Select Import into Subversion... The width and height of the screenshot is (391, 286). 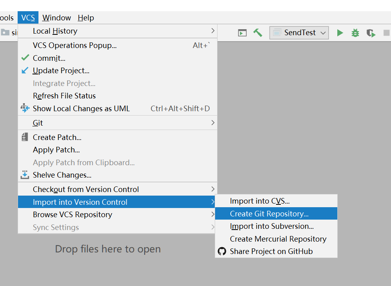276,226
